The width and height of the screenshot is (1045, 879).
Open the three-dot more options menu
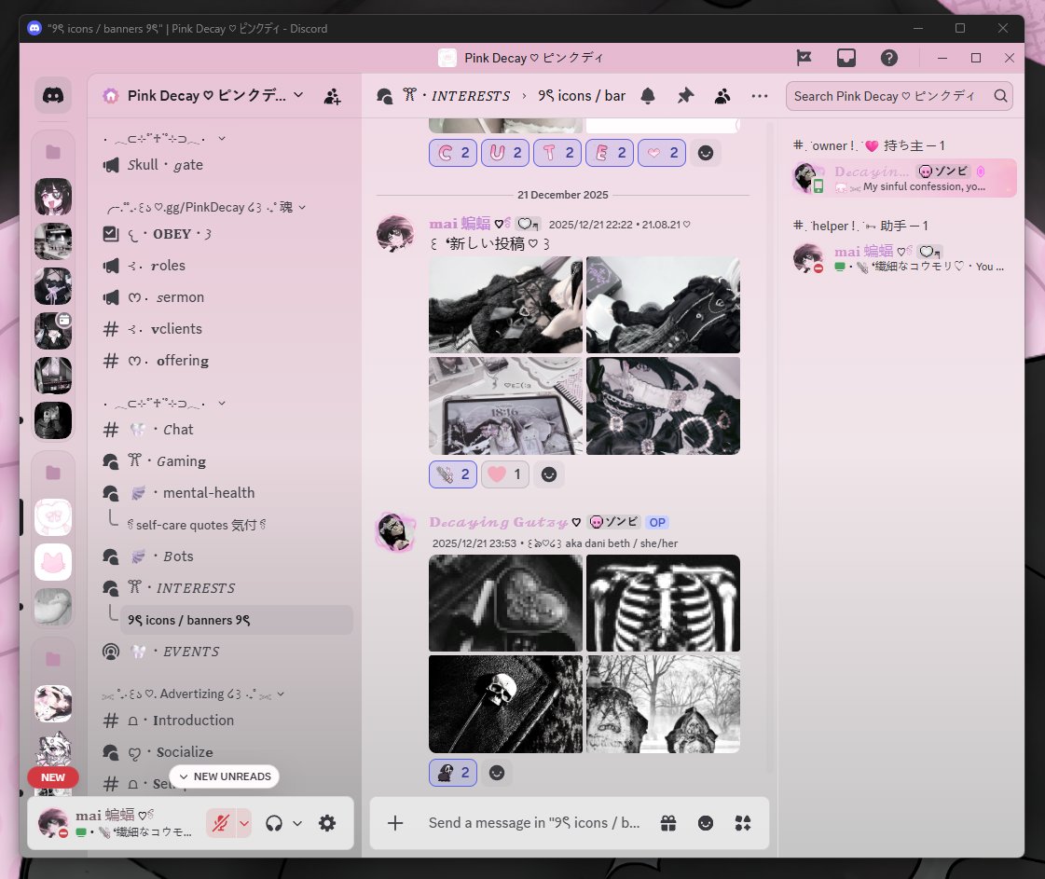(x=759, y=96)
